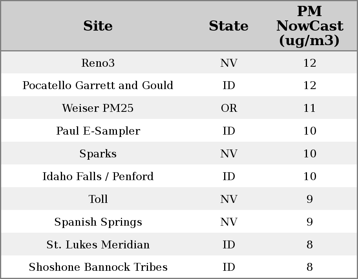
Task: Click the PM NowCast column header
Action: pyautogui.click(x=309, y=26)
